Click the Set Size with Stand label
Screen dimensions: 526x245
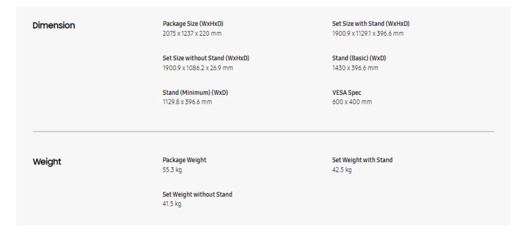[x=371, y=24]
